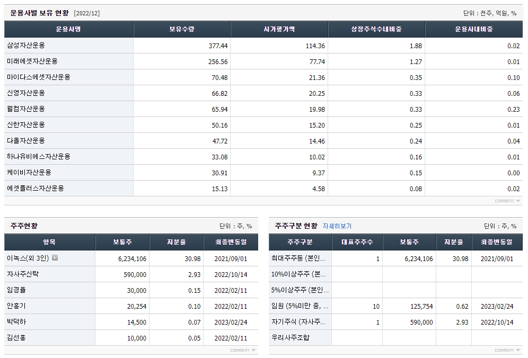
Task: Select the 김선홍 shareholder row
Action: [x=131, y=337]
